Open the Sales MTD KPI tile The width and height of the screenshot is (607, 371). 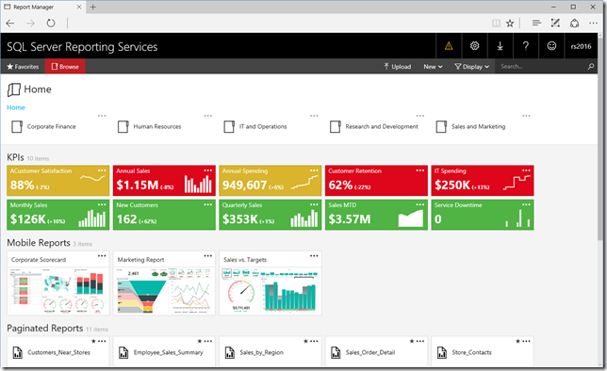(x=376, y=215)
